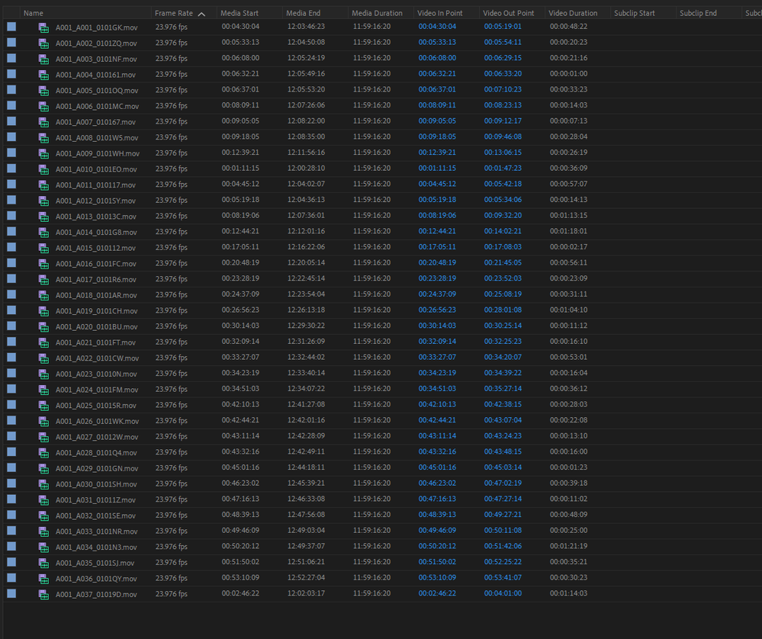
Task: Select clip A001_A018_0101AR.mov by name
Action: point(96,295)
